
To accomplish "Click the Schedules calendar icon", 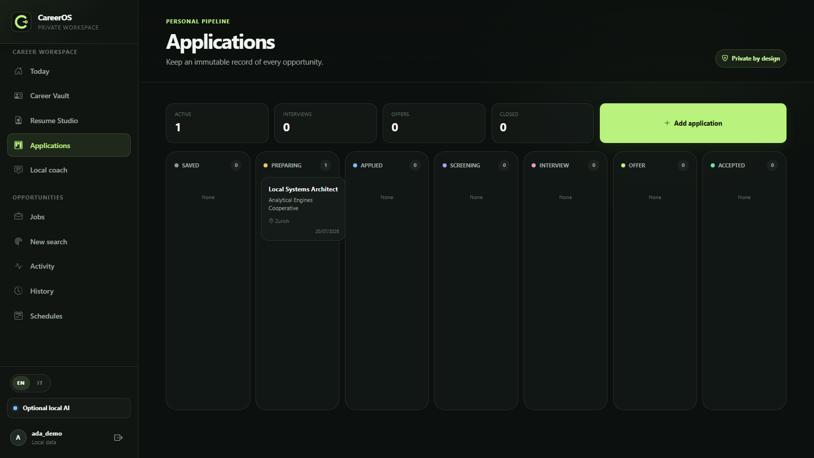I will pos(18,316).
